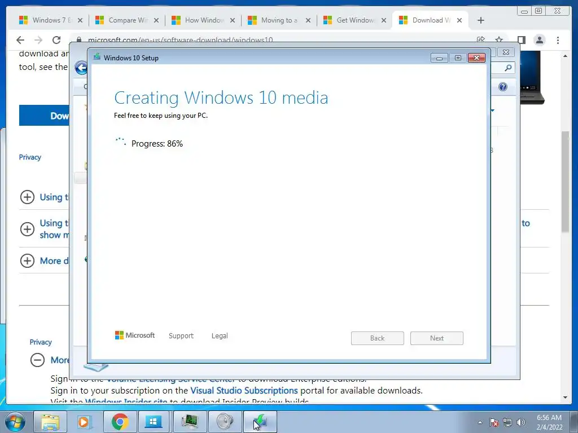This screenshot has height=433, width=578.
Task: Close the background Explorer window
Action: pyautogui.click(x=506, y=52)
